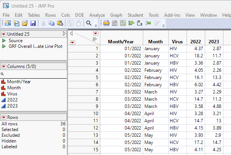Click the All rows entry
Viewport: 231px width, 155px height.
(x=33, y=124)
